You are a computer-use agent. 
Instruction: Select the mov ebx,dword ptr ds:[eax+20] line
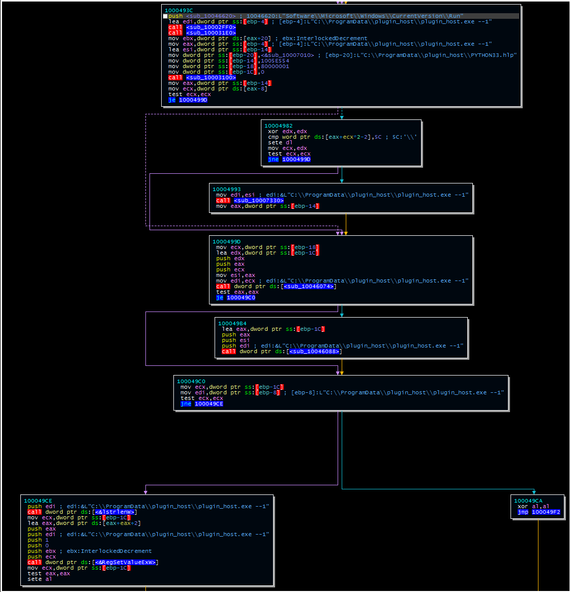coord(267,39)
